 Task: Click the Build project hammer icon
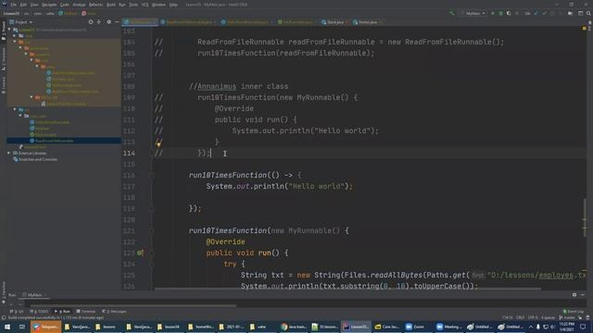[451, 13]
